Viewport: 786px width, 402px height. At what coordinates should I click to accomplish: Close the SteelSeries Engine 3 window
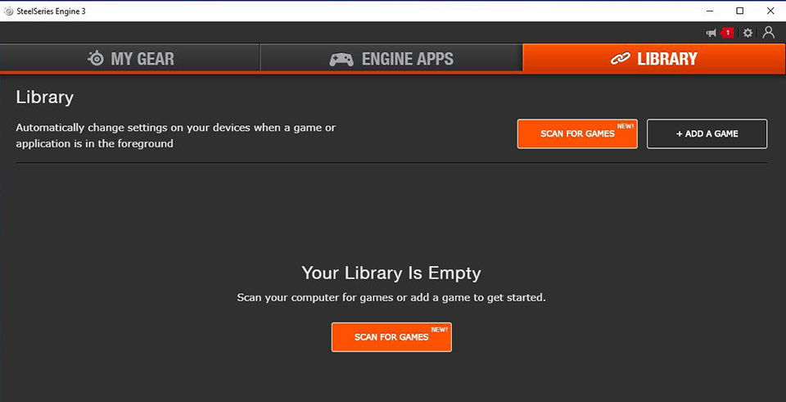coord(770,11)
